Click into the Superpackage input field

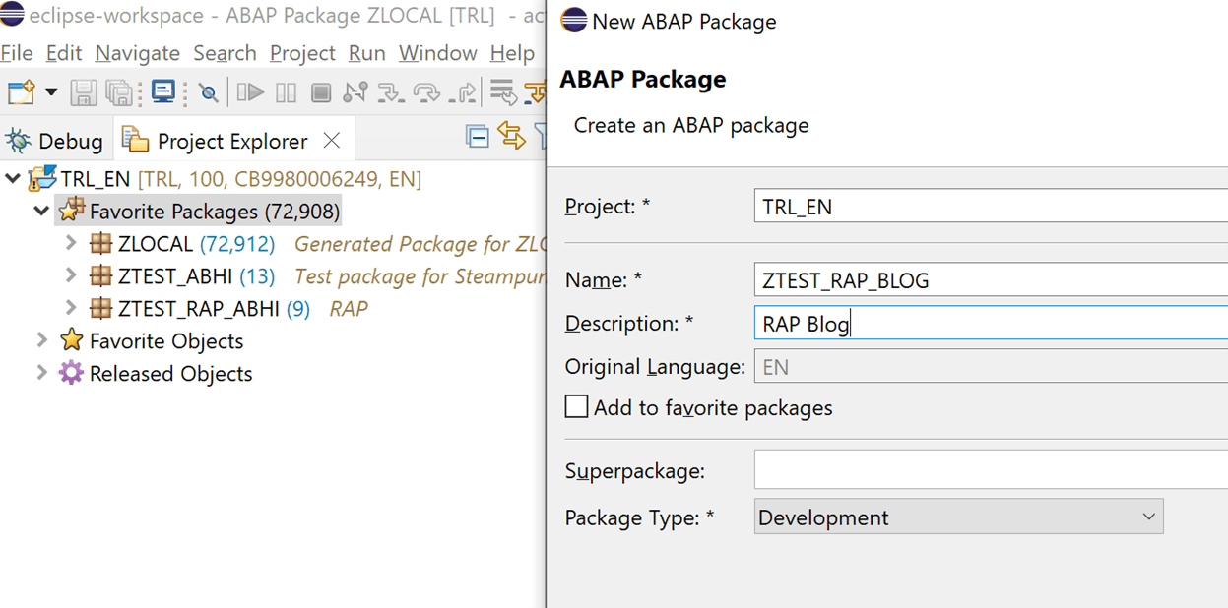point(991,470)
